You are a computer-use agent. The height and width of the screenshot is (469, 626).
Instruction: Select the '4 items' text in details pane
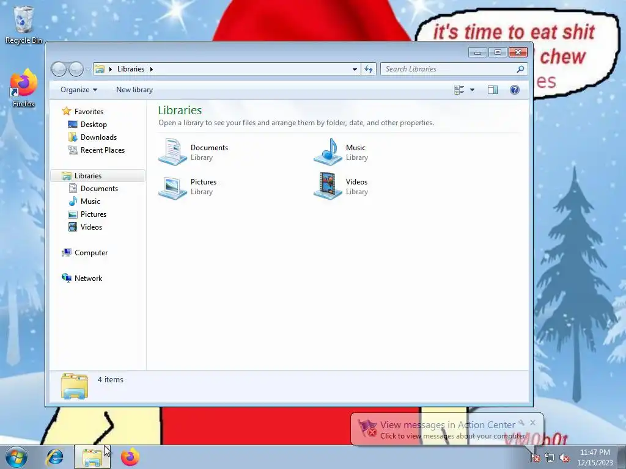[x=111, y=380]
